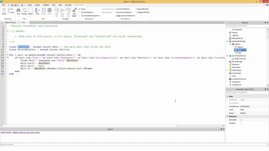Click the undo arrow in quick access bar

12,5
